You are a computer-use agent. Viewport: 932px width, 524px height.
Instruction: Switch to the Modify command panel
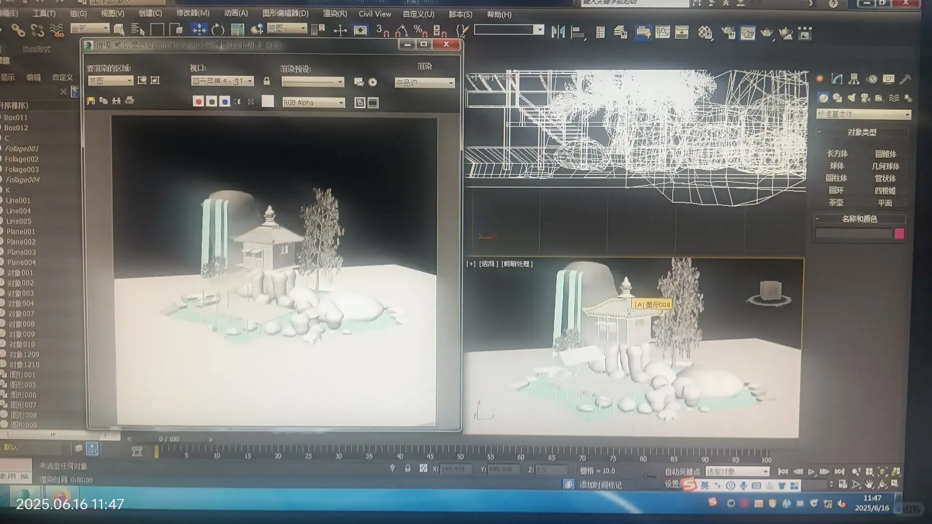coord(836,79)
